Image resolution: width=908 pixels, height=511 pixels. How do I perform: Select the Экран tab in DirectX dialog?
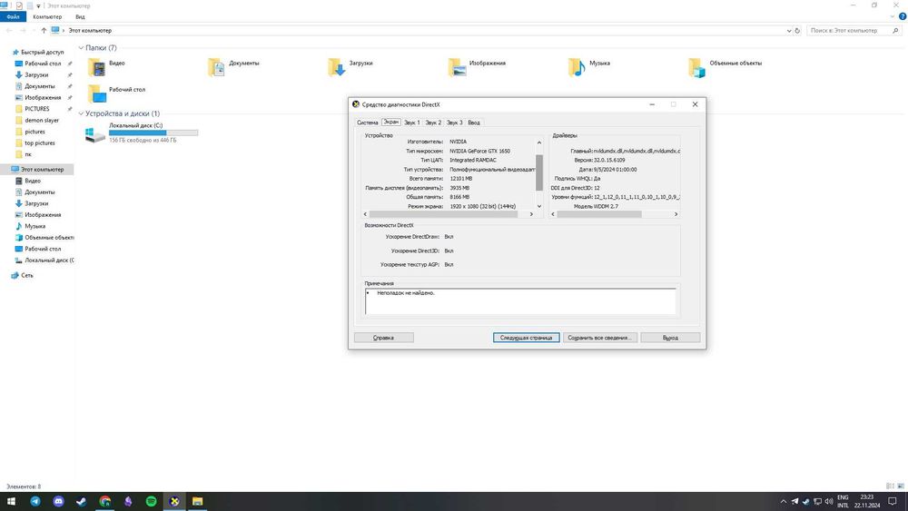click(x=391, y=123)
